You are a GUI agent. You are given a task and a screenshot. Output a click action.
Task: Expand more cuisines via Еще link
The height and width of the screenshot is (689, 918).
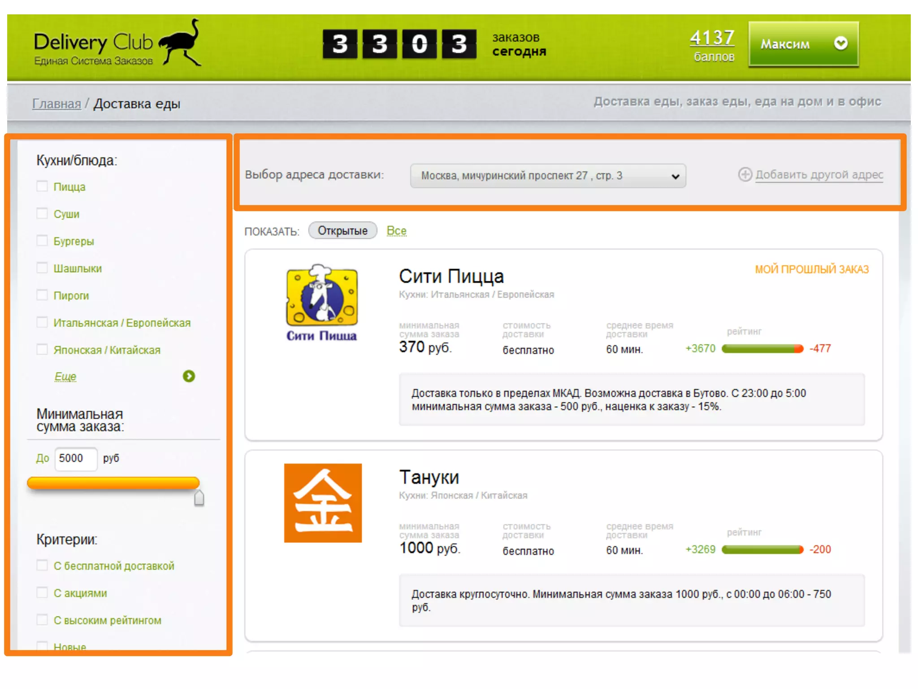(x=65, y=376)
